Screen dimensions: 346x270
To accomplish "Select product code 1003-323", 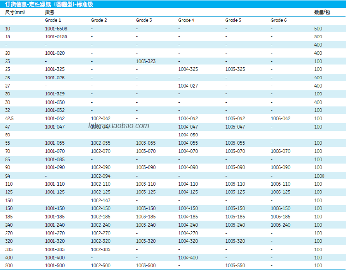I will [145, 61].
